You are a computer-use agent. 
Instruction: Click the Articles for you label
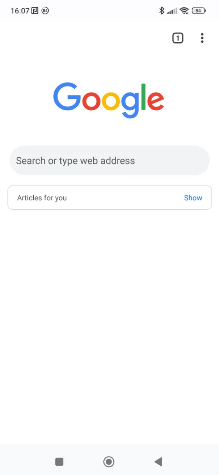pyautogui.click(x=42, y=197)
